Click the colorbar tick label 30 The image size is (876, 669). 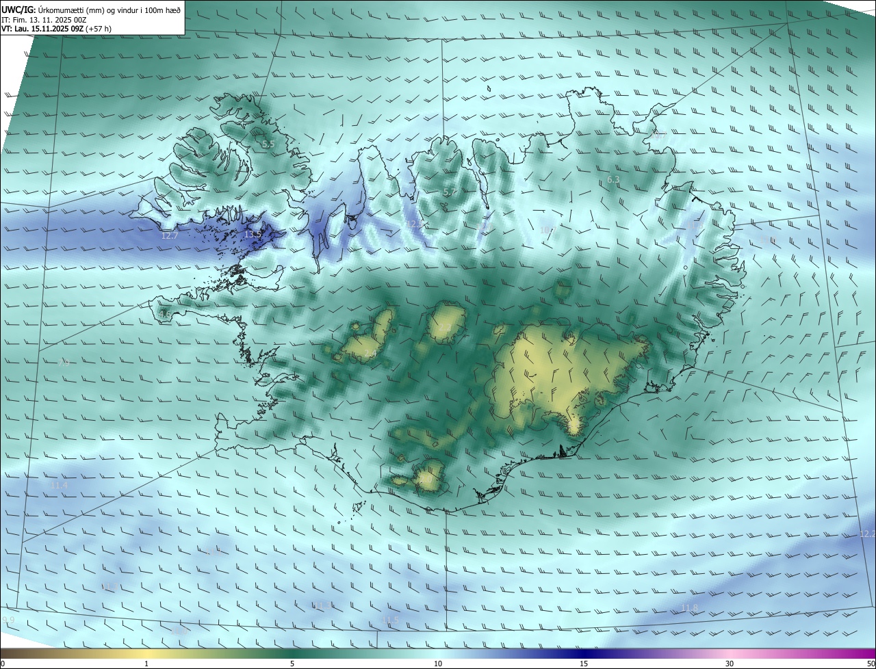(730, 664)
